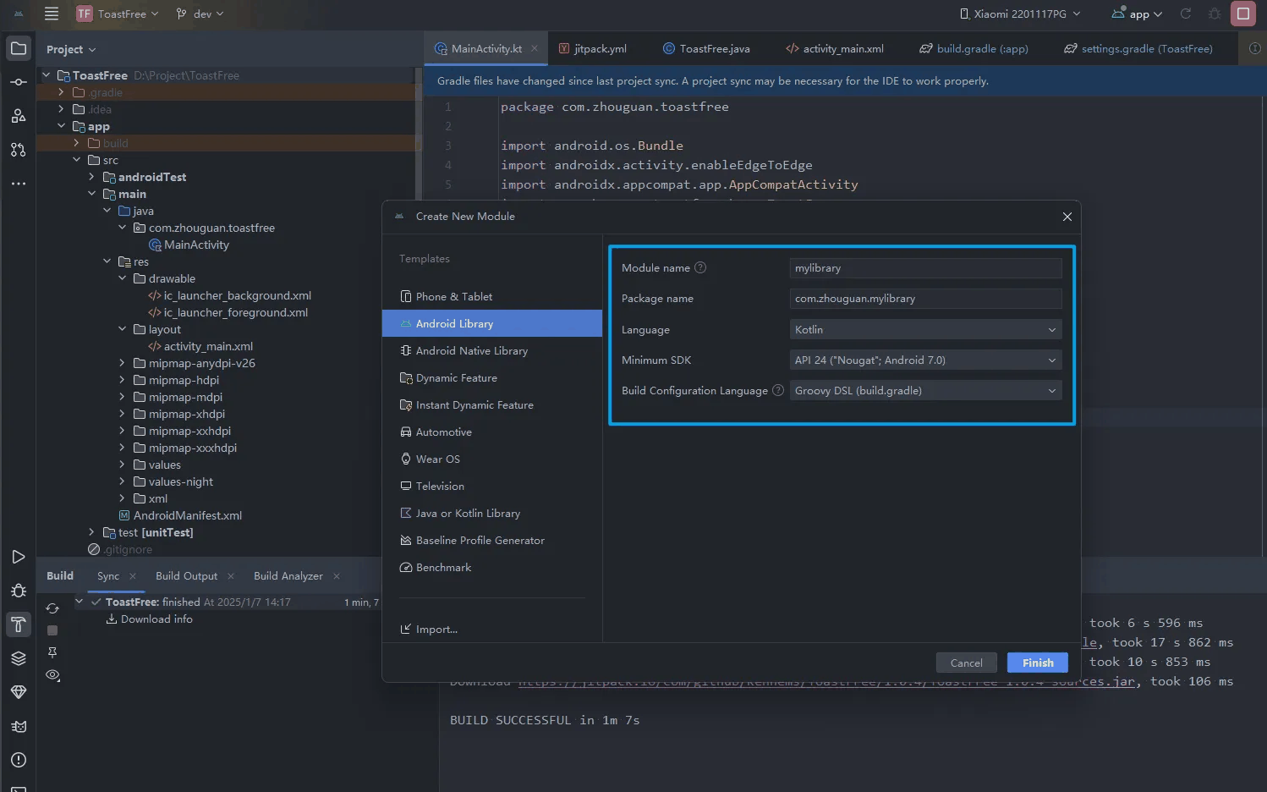1267x792 pixels.
Task: Switch to activity_main.xml editor tab
Action: [x=835, y=48]
